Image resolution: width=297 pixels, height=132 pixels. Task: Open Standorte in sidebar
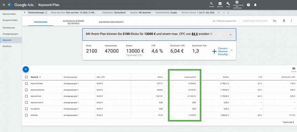pyautogui.click(x=7, y=46)
